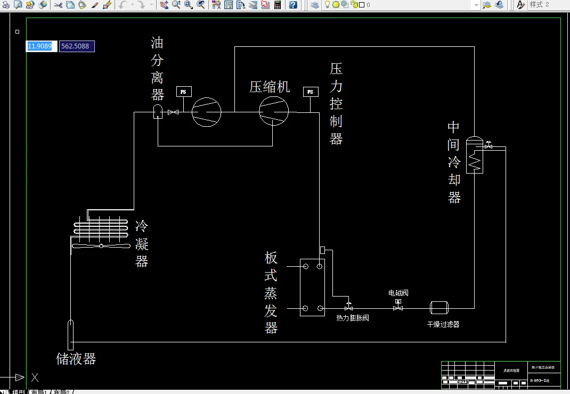The image size is (570, 394).
Task: Click the Copy icon in the toolbar
Action: click(70, 5)
